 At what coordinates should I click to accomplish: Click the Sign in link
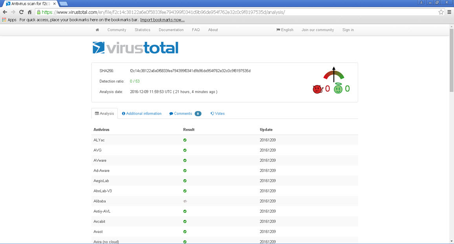tap(348, 30)
